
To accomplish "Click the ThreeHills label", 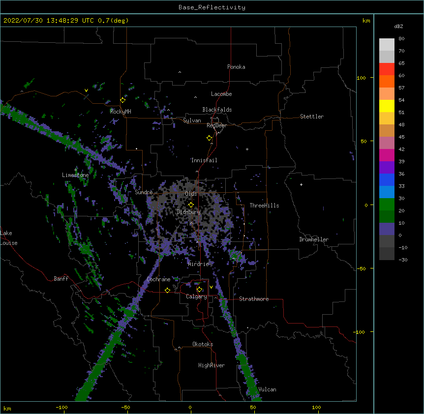I will [x=264, y=206].
